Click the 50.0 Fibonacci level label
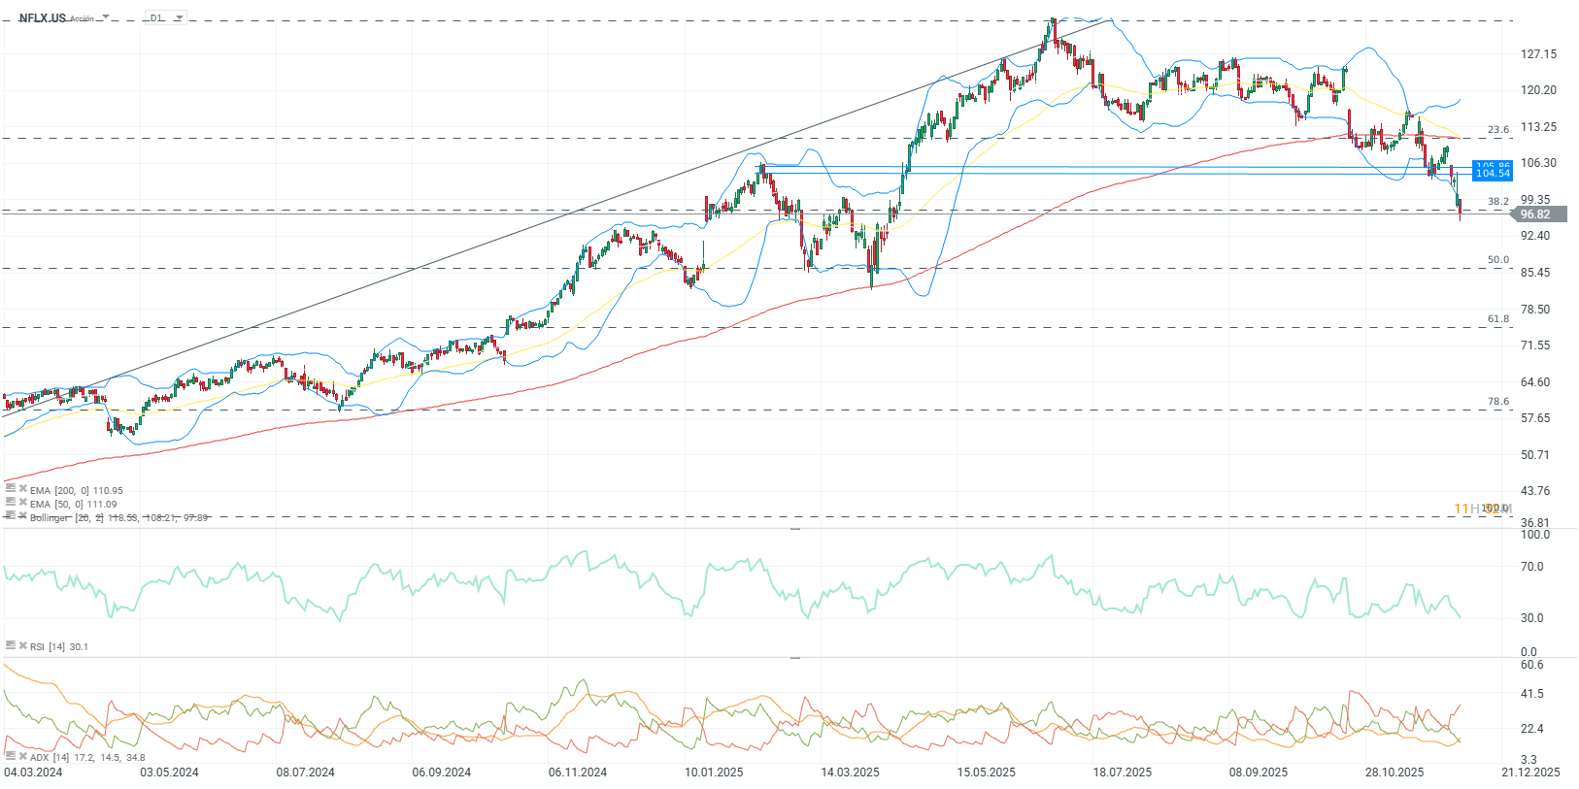This screenshot has width=1579, height=789. tap(1498, 260)
